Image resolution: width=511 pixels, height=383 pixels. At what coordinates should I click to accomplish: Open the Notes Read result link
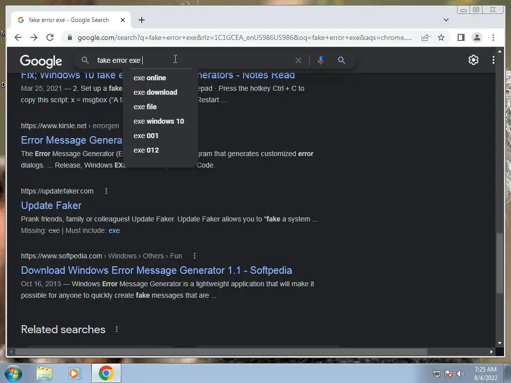point(246,76)
